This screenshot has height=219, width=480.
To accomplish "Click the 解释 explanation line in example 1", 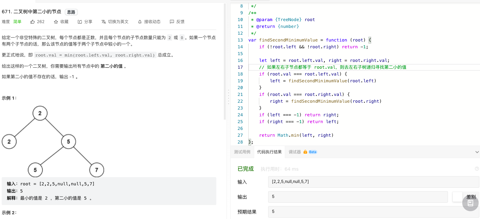I will coord(49,198).
